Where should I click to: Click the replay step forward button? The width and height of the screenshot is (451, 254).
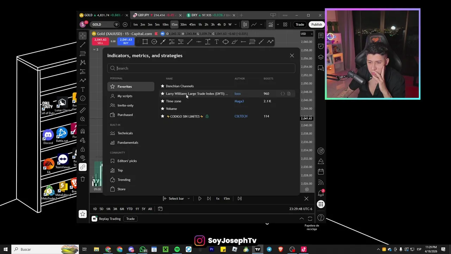click(209, 199)
